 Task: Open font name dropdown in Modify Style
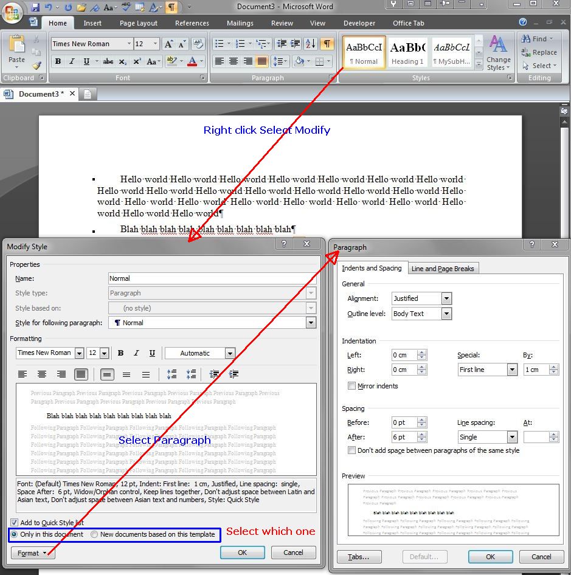(79, 353)
